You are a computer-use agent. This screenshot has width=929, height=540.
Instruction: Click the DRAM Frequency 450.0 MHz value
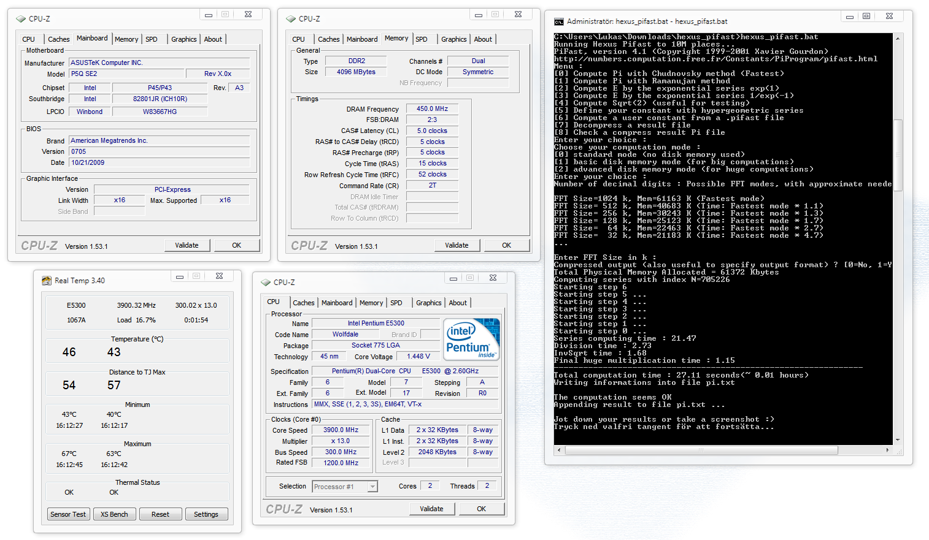tap(433, 108)
